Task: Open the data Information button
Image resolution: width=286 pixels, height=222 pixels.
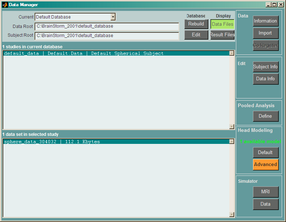Action: [x=265, y=21]
